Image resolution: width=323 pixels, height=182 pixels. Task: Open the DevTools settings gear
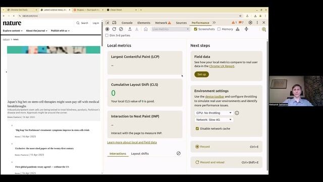coord(250,22)
